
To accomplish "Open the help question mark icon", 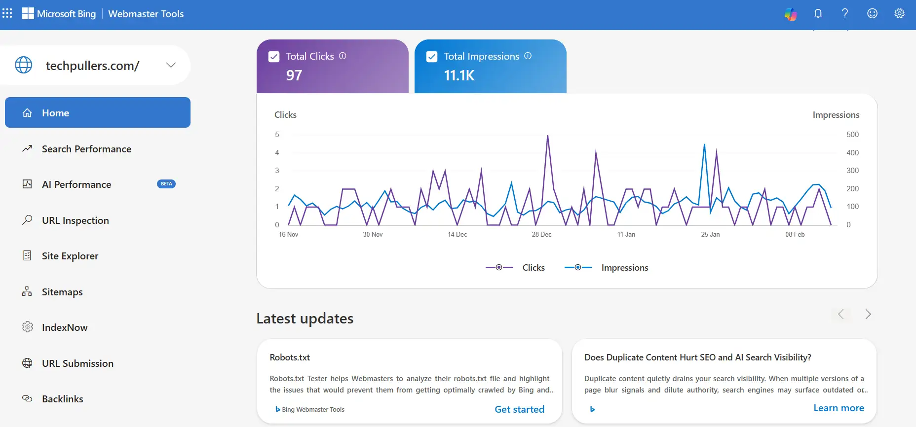I will click(x=845, y=14).
